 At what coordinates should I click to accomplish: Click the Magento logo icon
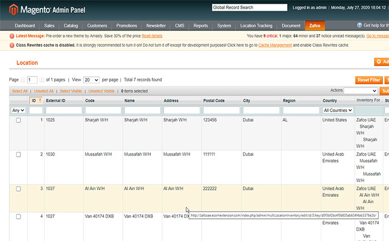tap(13, 9)
